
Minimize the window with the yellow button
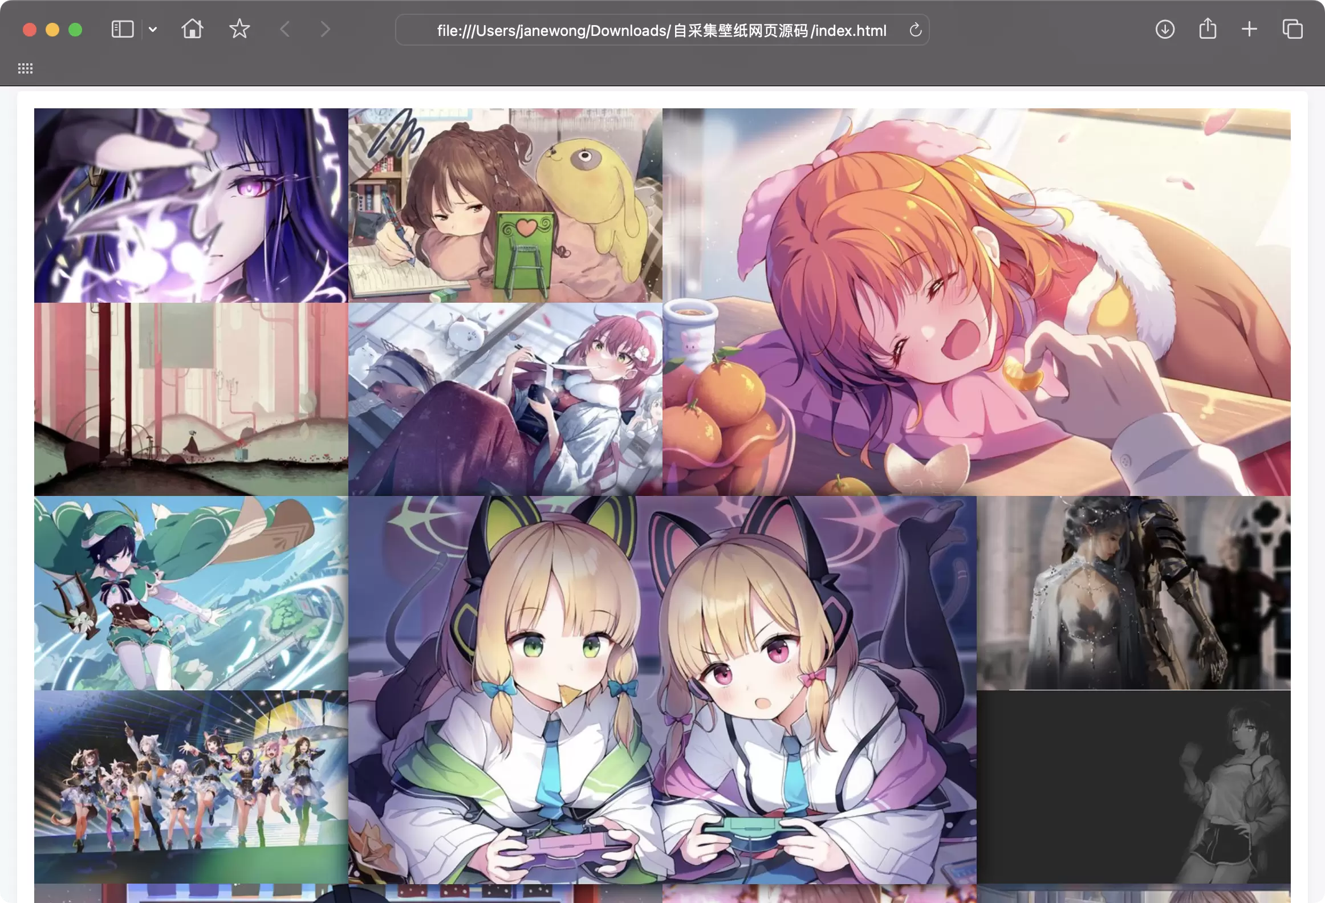[52, 30]
